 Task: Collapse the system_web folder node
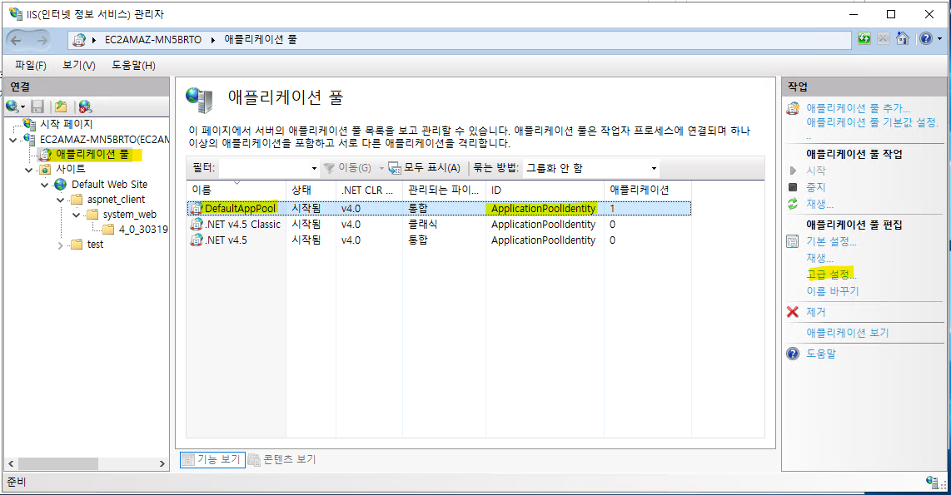(x=76, y=215)
